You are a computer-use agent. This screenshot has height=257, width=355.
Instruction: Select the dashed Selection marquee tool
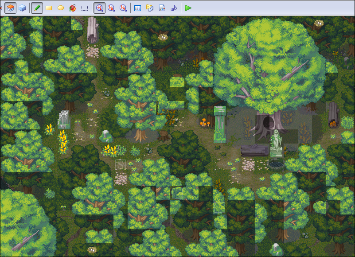[x=85, y=8]
